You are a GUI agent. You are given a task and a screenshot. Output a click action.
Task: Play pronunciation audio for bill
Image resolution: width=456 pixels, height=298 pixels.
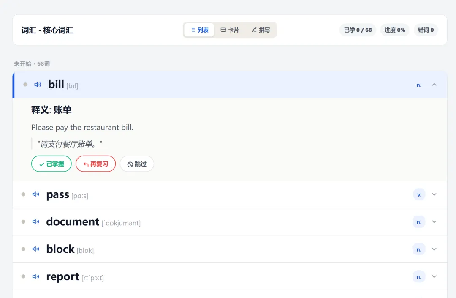pos(38,85)
